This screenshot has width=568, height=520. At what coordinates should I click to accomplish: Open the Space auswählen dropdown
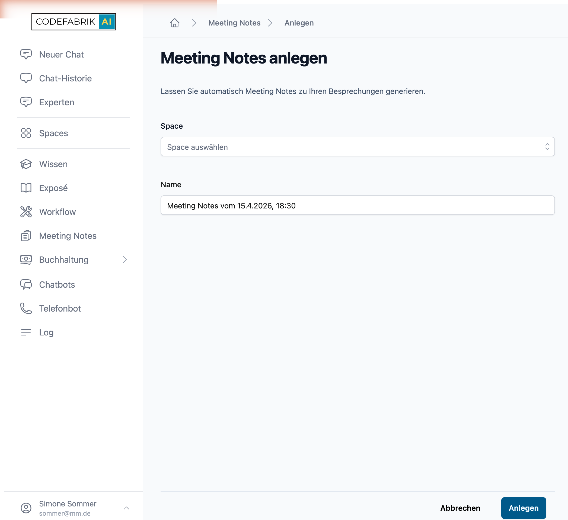point(358,147)
